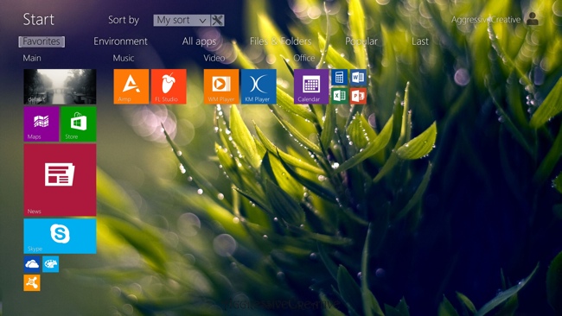Viewport: 562px width, 316px height.
Task: Click the Music group heading
Action: (x=124, y=58)
